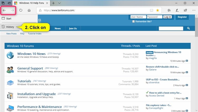Open the Tutorials forum link

[24, 81]
